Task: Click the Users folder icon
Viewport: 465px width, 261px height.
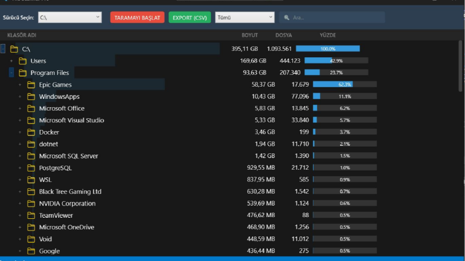Action: coord(22,61)
